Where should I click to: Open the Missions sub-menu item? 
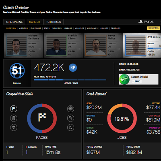pyautogui.click(x=23, y=28)
